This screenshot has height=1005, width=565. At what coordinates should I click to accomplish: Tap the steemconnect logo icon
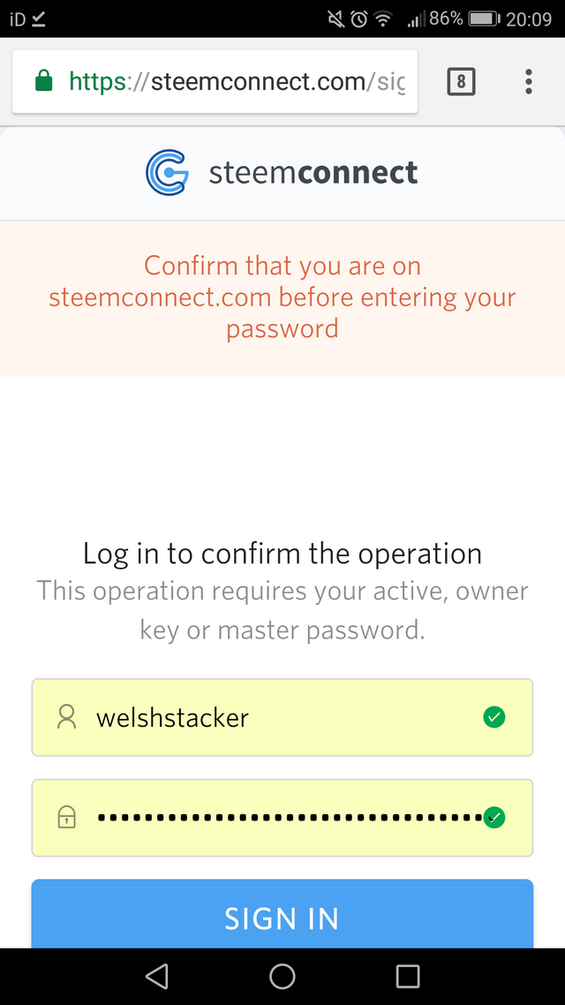(x=167, y=172)
